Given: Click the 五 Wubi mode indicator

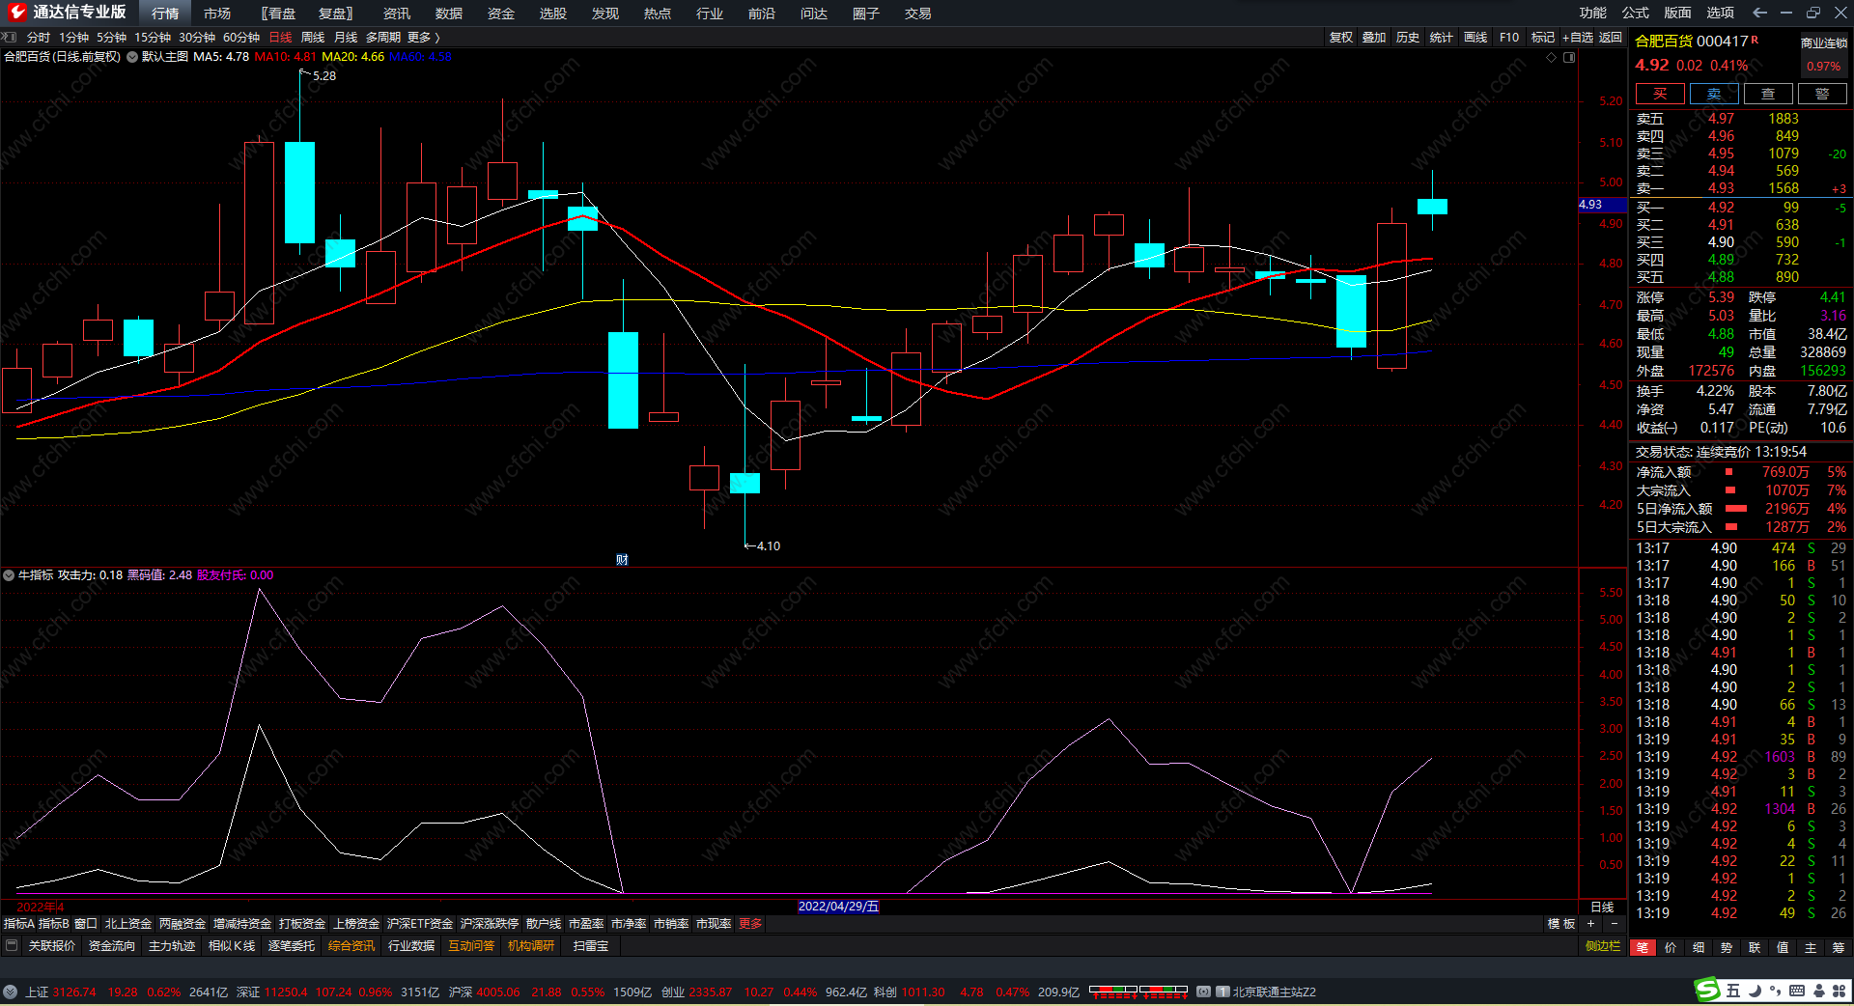Looking at the screenshot, I should click(x=1733, y=991).
